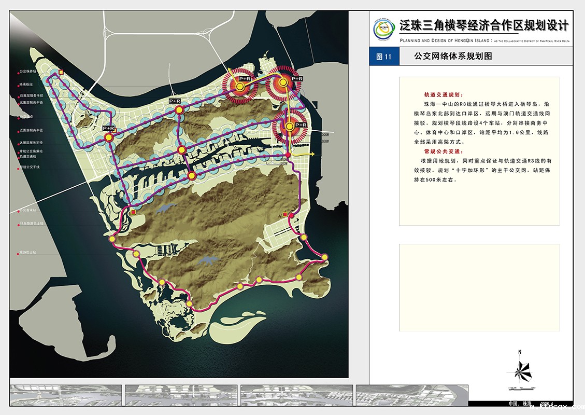Click the westernmost P+R station marker label
585x415 pixels.
pos(108,128)
